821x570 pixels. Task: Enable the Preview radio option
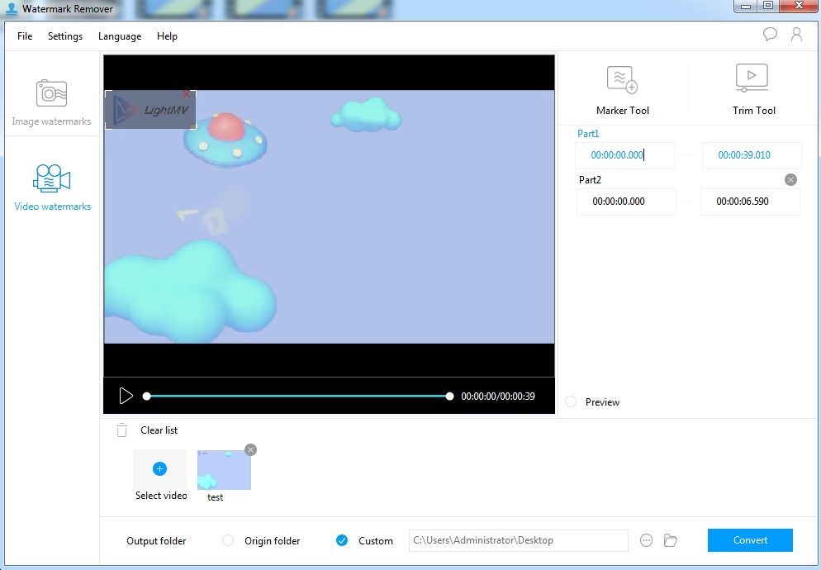pos(572,402)
